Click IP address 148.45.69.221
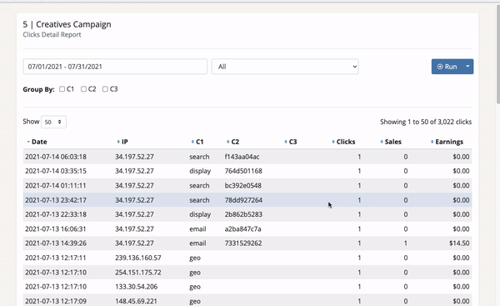 [x=136, y=301]
